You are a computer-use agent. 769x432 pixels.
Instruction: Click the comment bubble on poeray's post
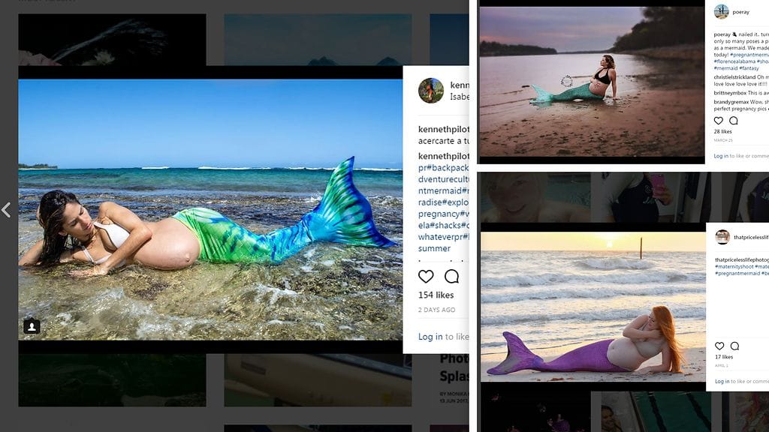tap(734, 121)
